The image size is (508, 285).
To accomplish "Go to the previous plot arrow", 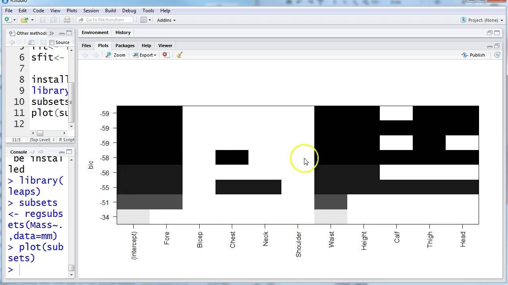I will [85, 55].
